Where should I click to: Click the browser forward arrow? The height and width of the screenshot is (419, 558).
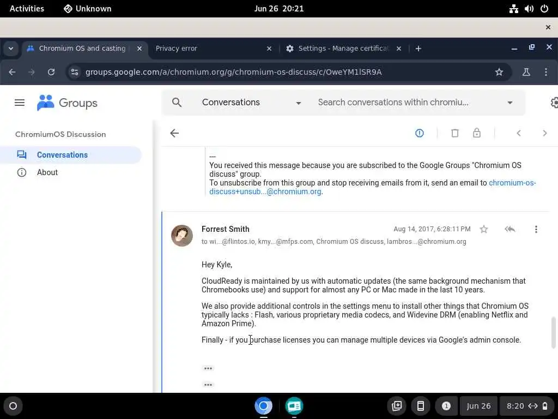tap(32, 72)
